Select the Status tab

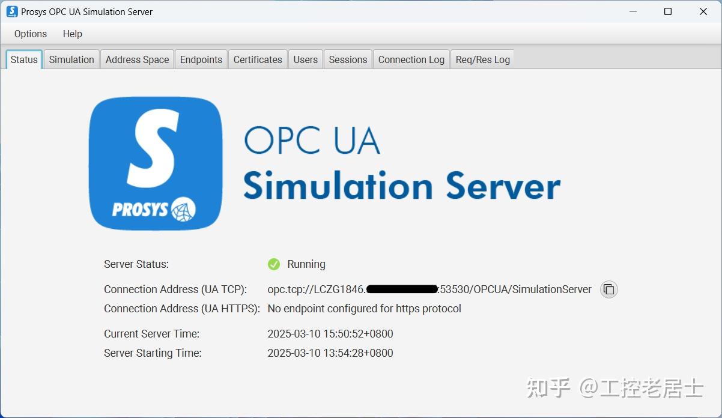click(x=23, y=59)
